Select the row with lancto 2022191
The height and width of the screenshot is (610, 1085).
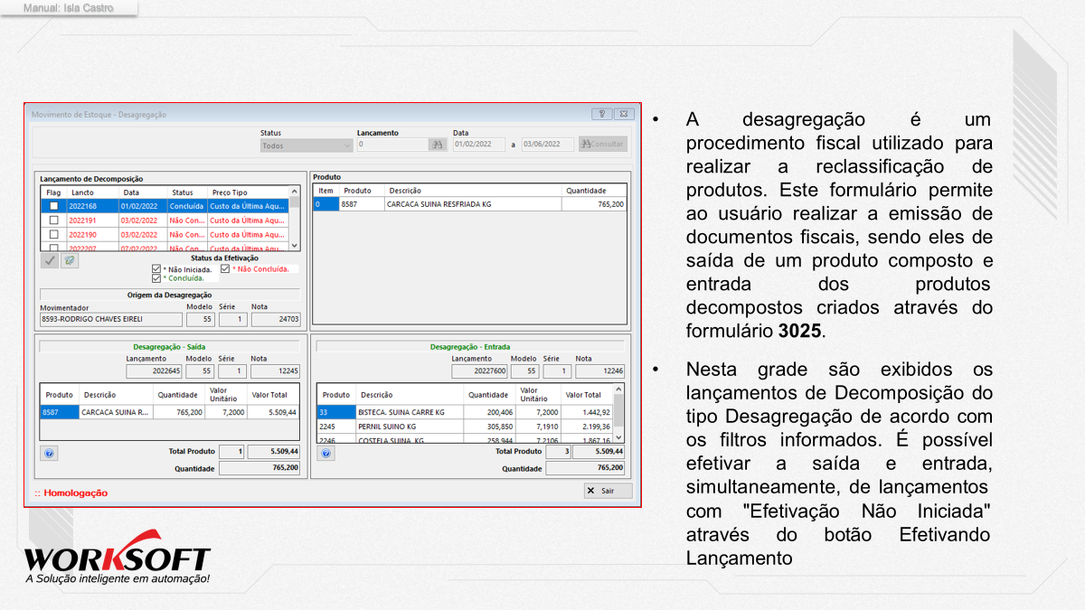(165, 220)
